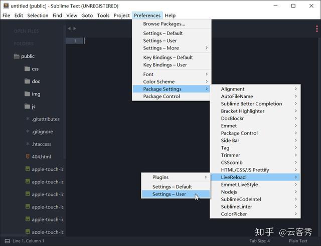Screen dimensions: 321x246
Task: Open LiveReload Settings – Default
Action: tap(176, 187)
